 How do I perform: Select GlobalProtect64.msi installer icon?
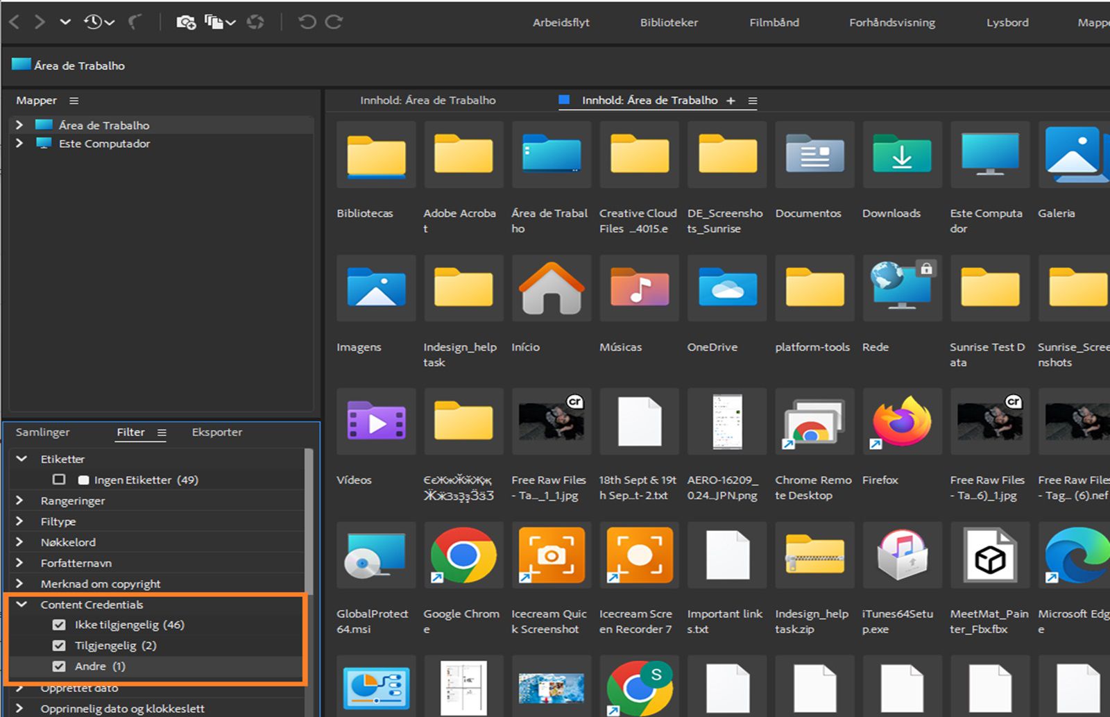point(375,555)
